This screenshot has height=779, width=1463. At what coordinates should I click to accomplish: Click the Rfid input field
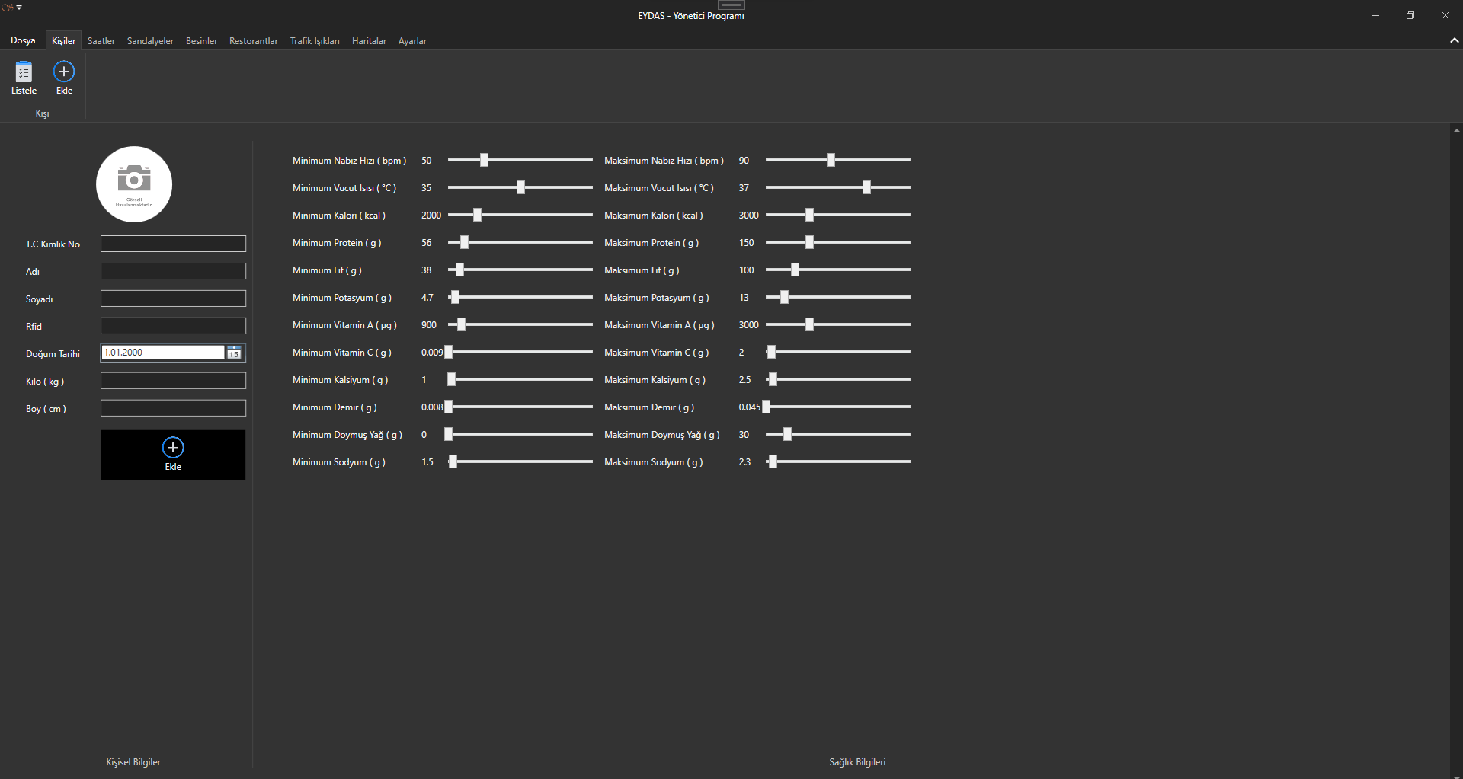pos(173,326)
